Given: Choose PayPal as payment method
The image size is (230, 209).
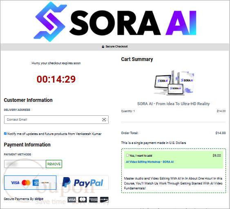Looking at the screenshot, I should point(83,182).
